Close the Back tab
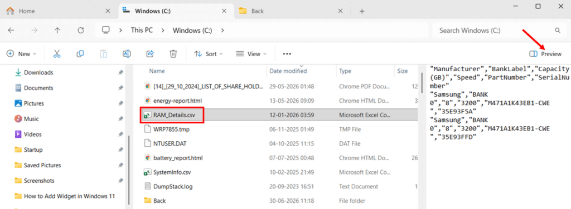The height and width of the screenshot is (209, 571). click(x=340, y=11)
